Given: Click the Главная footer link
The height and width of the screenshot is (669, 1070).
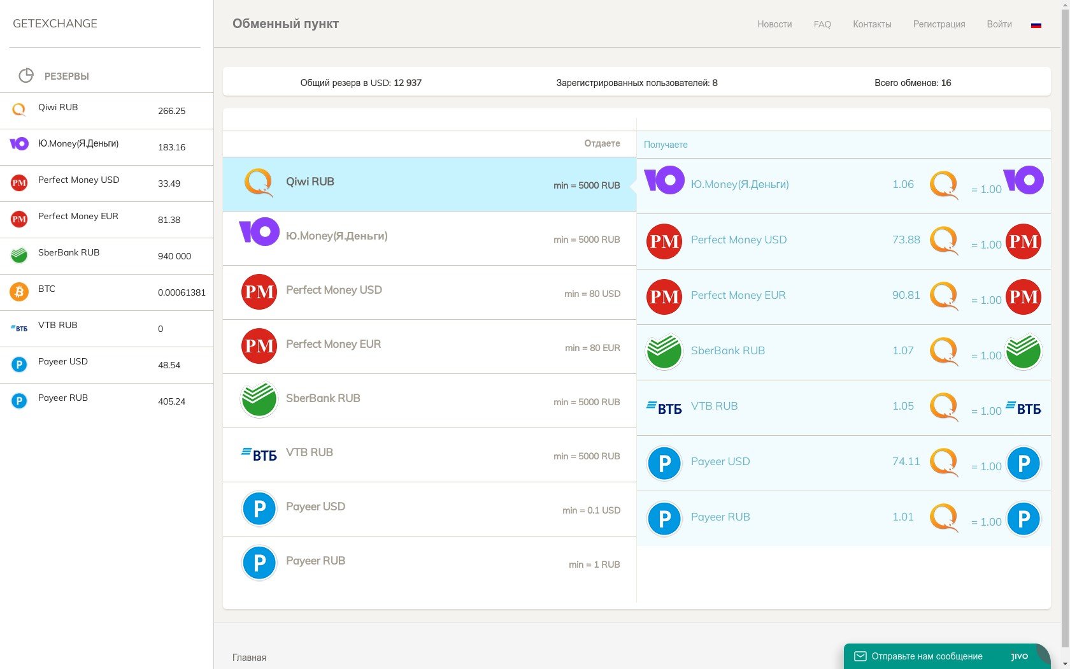Looking at the screenshot, I should click(249, 658).
